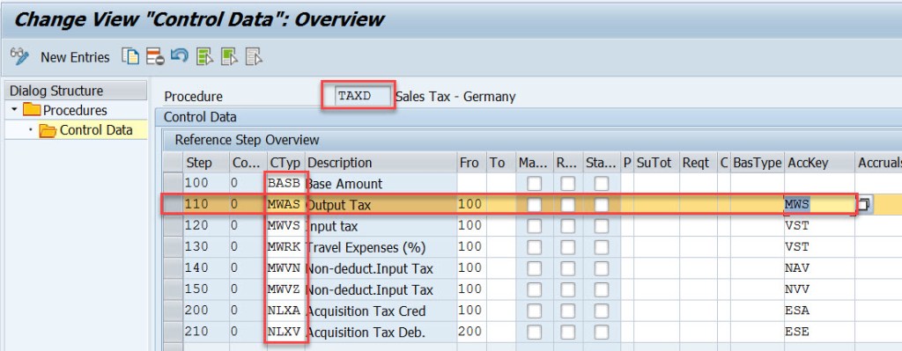The image size is (902, 351).
Task: Select row selector for step 210
Action: coord(173,332)
